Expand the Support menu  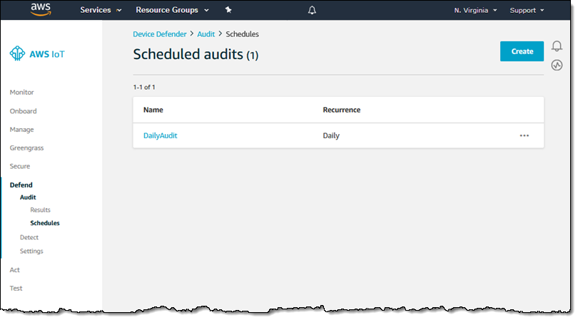point(527,11)
